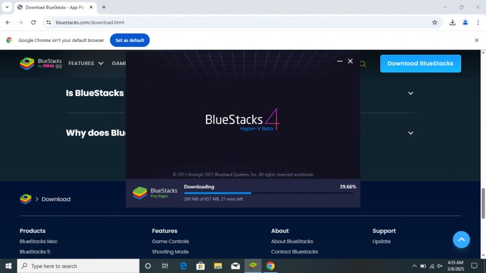Expand the "Why does Blu" FAQ chevron

[x=411, y=133]
